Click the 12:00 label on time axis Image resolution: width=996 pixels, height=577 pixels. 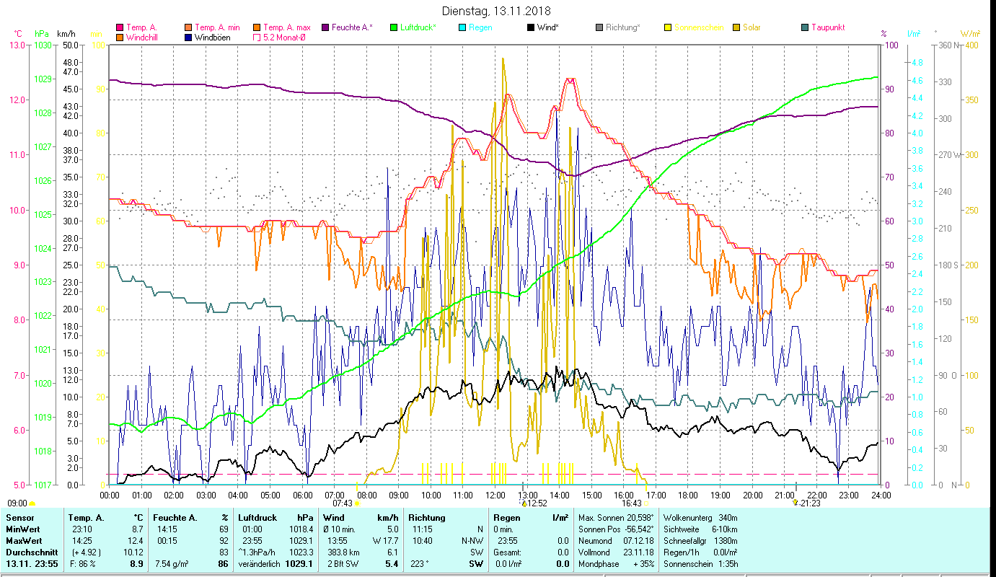click(x=495, y=495)
